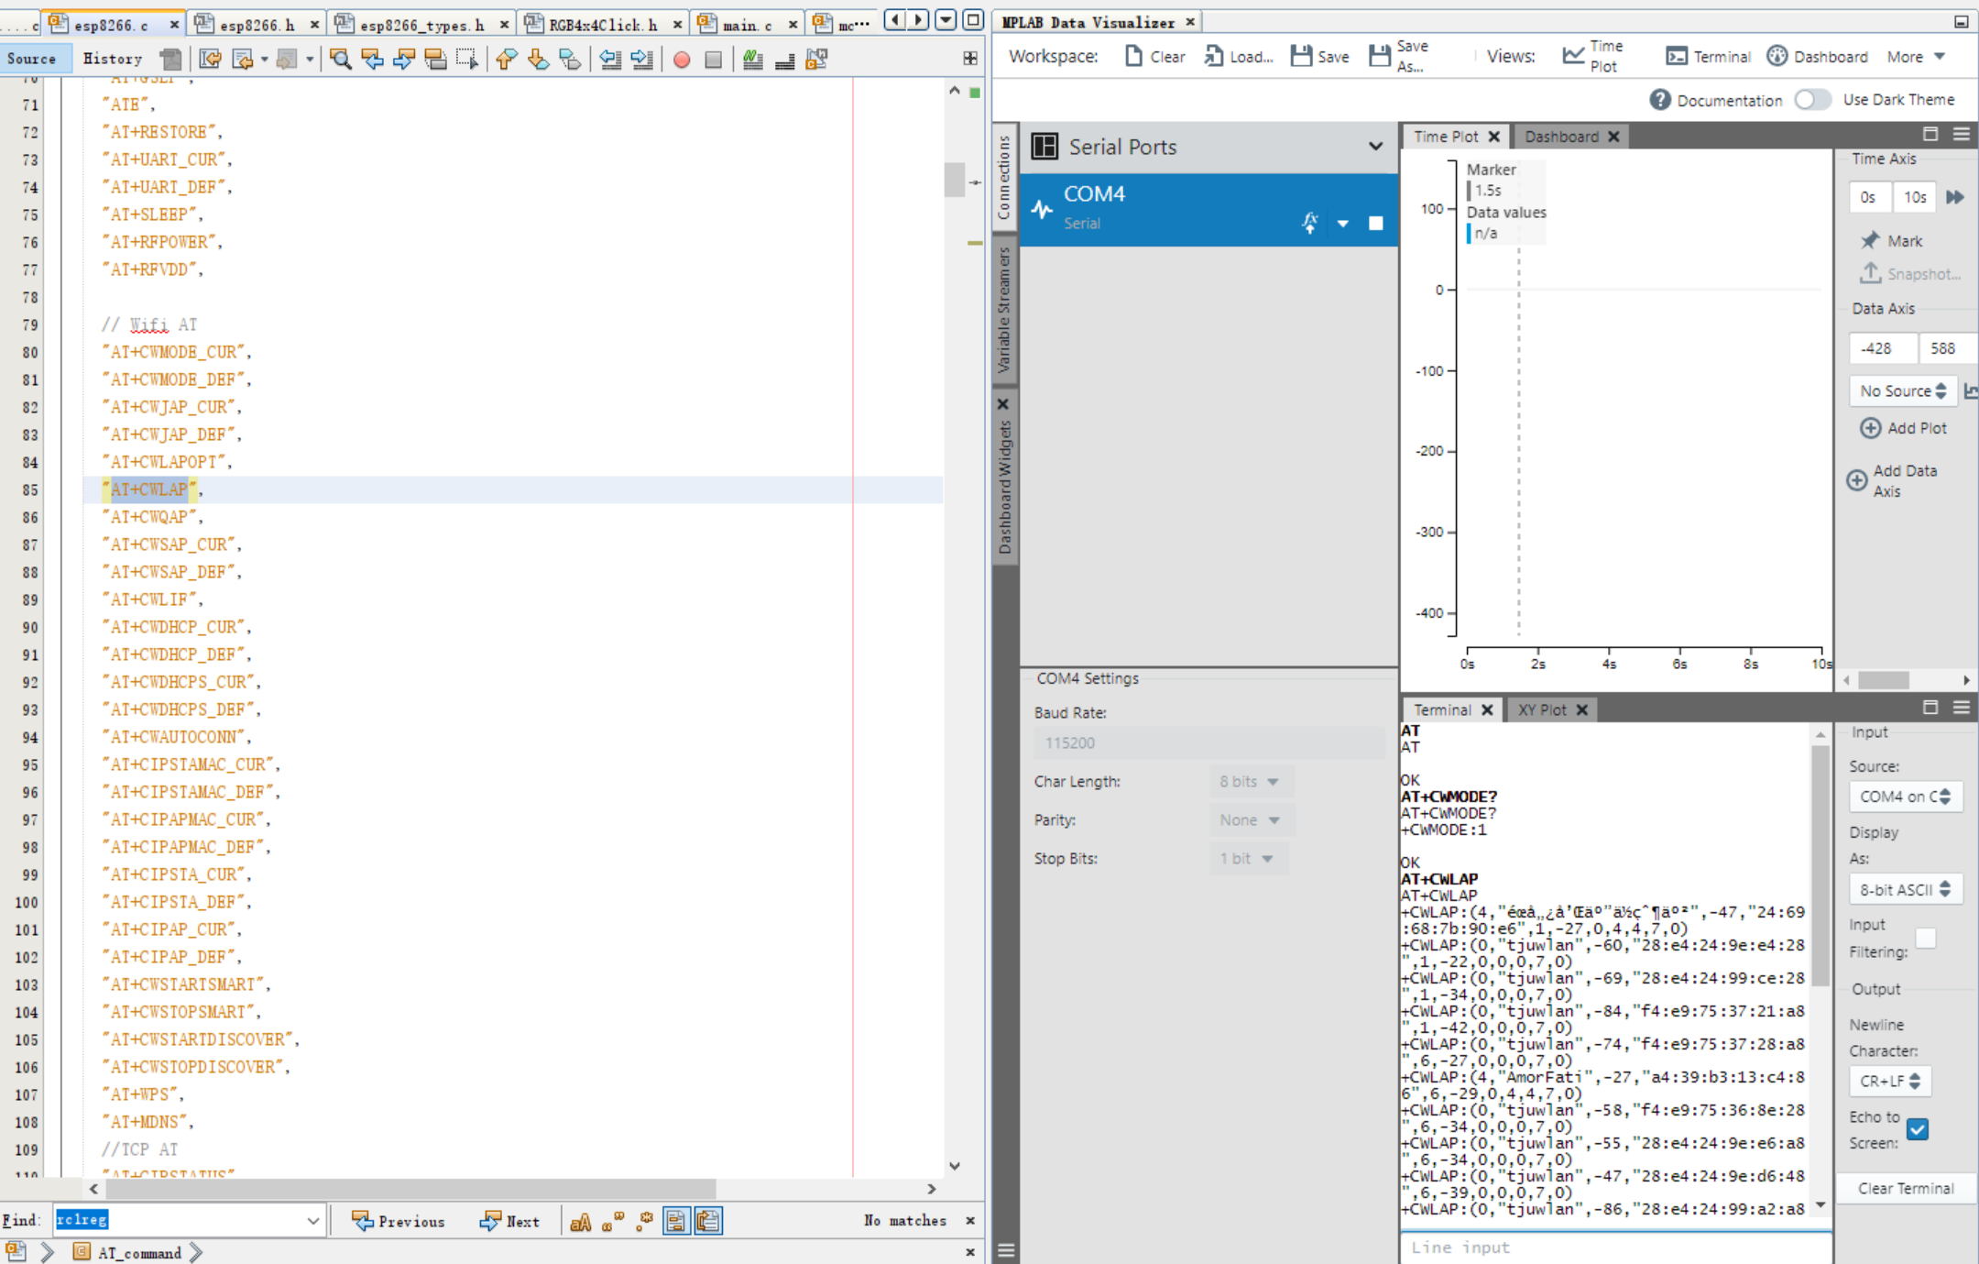Open the Char Length dropdown
Viewport: 1979px width, 1264px height.
point(1251,782)
